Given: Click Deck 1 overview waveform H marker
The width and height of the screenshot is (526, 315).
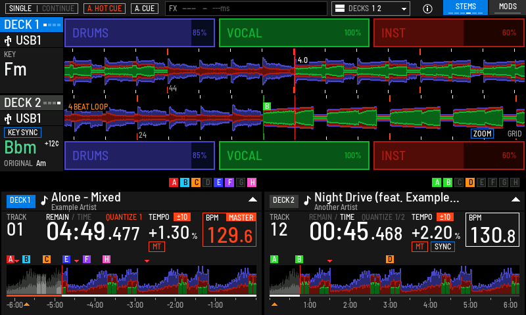Looking at the screenshot, I should (x=107, y=259).
